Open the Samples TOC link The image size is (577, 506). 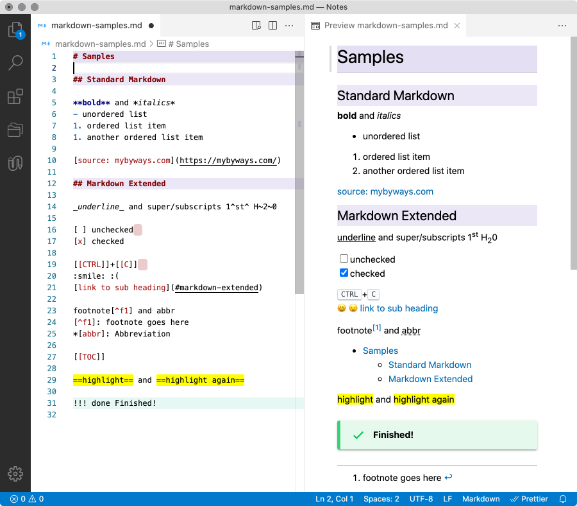click(380, 351)
